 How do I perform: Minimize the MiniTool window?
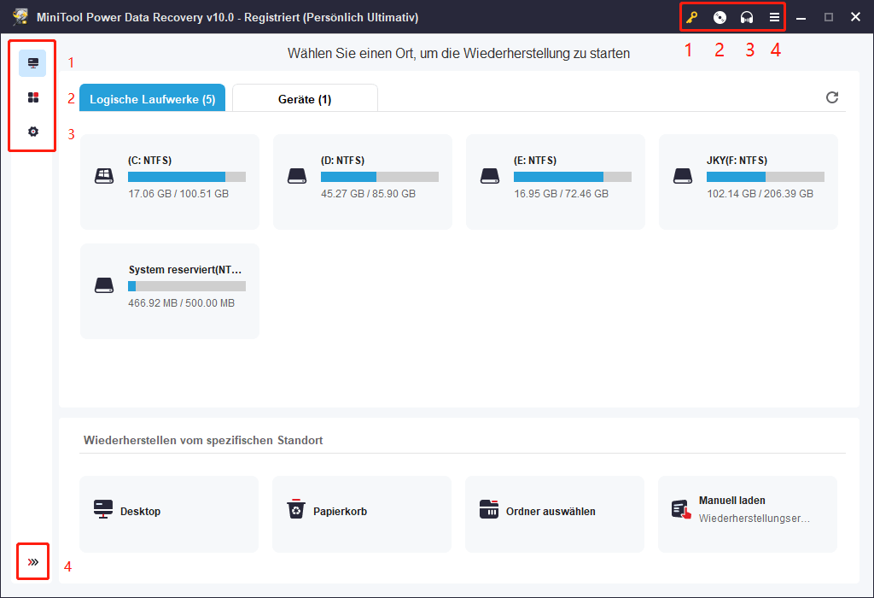point(801,17)
